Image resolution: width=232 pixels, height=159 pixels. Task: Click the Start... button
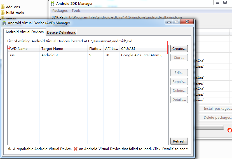[x=179, y=58]
